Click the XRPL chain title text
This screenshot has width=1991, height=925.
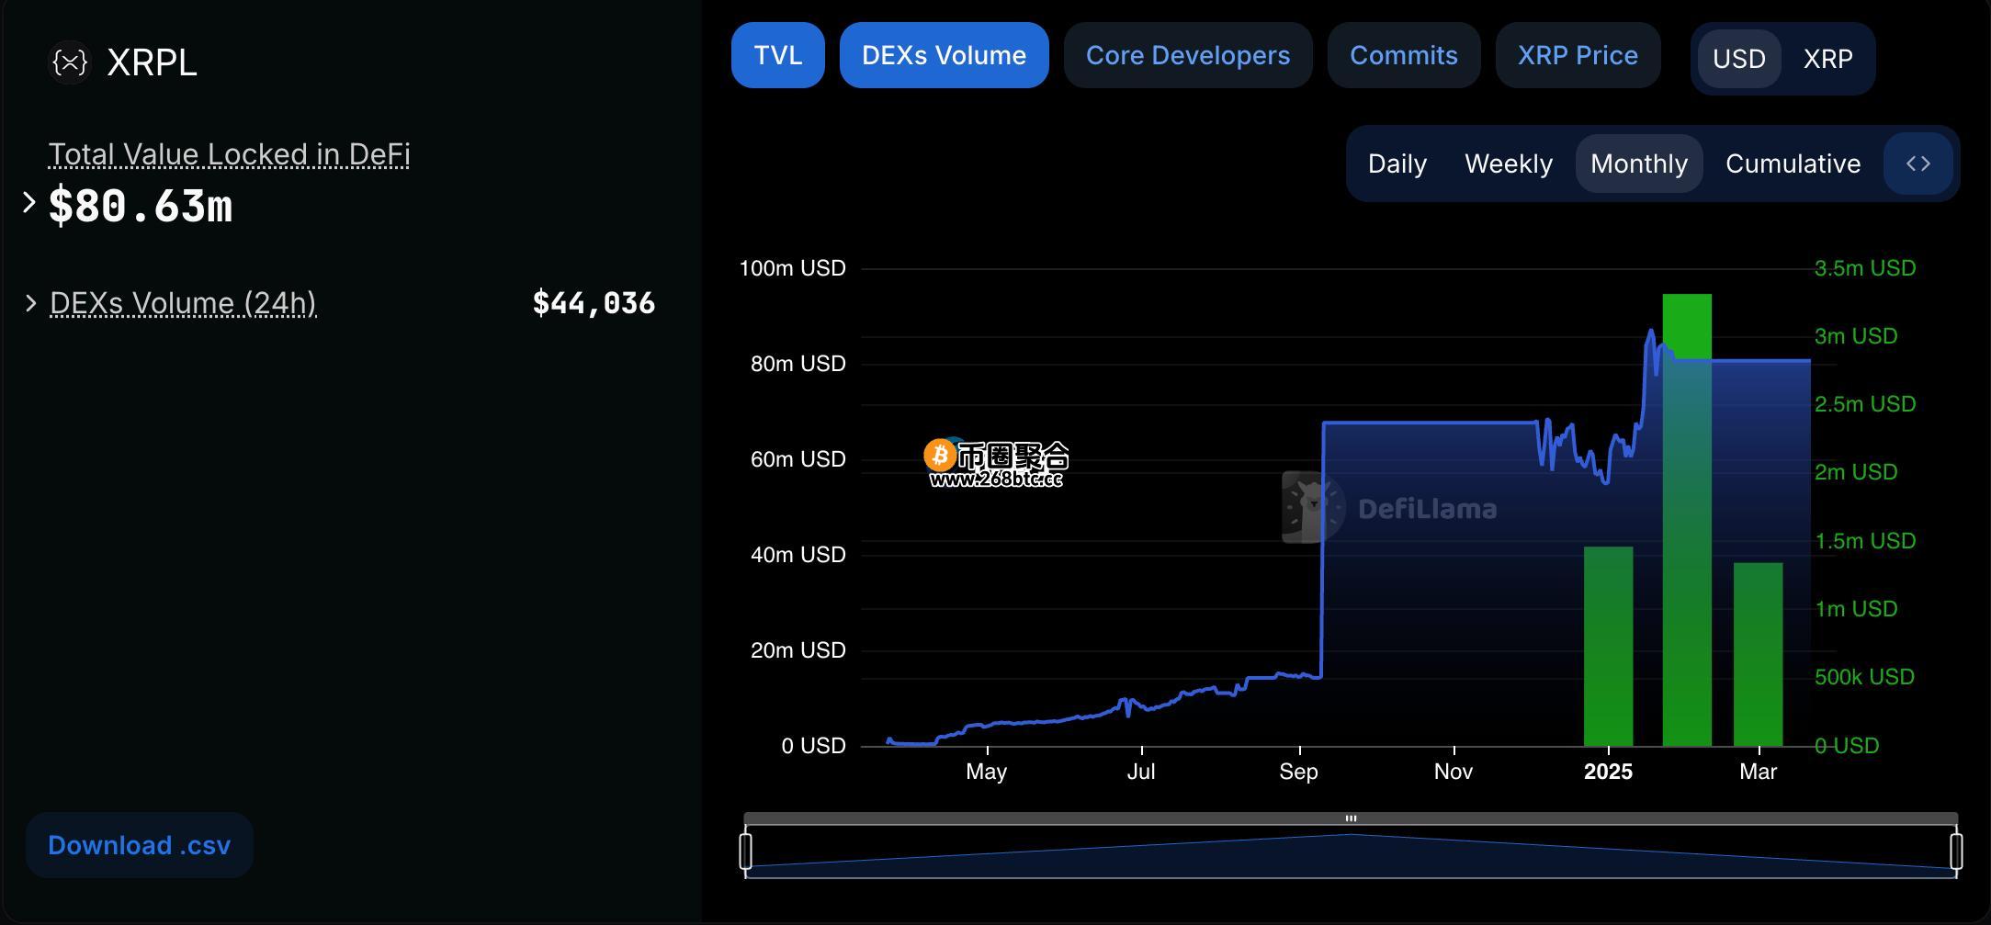(x=153, y=62)
